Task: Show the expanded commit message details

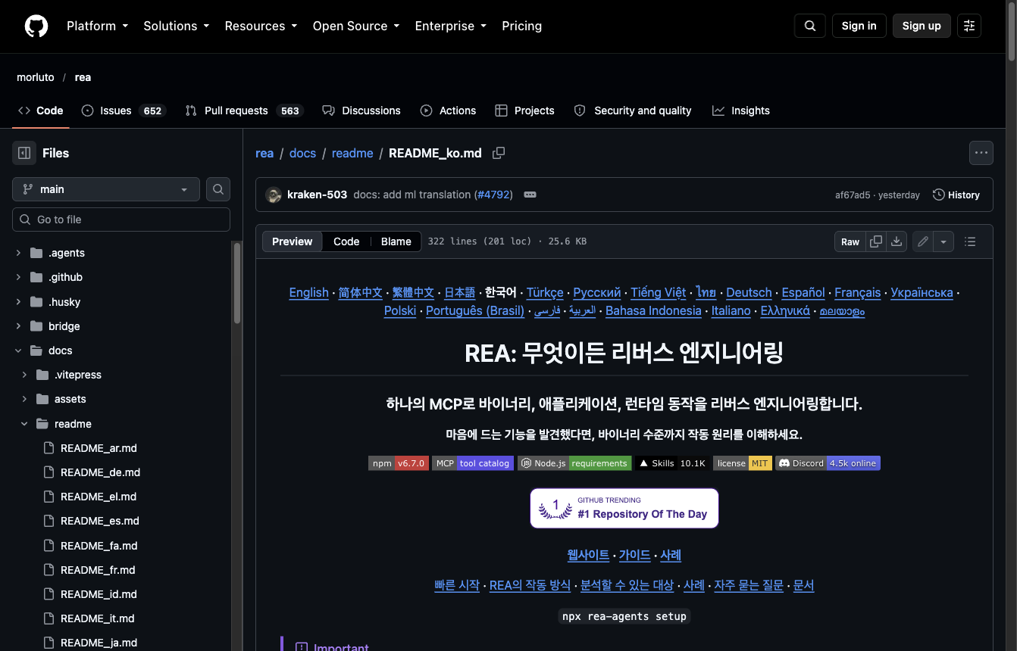Action: pyautogui.click(x=530, y=195)
